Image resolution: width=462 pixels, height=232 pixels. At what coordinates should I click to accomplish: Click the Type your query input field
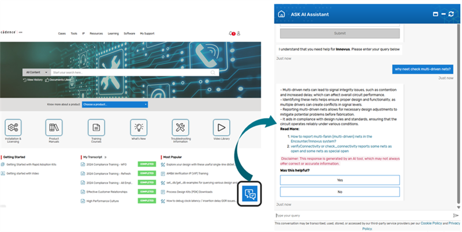(361, 215)
